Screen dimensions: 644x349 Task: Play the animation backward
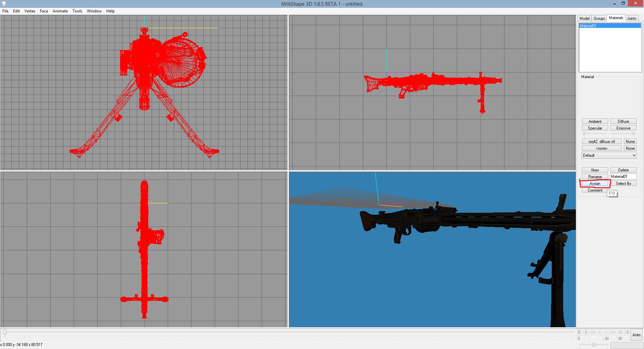[593, 332]
